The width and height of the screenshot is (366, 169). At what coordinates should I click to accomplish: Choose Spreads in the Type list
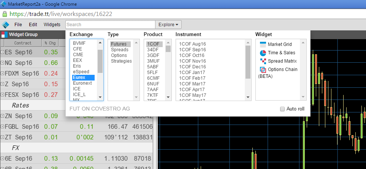[x=119, y=50]
